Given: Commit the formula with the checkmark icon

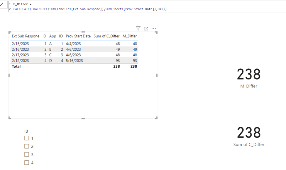Looking at the screenshot, I should coord(2,4).
